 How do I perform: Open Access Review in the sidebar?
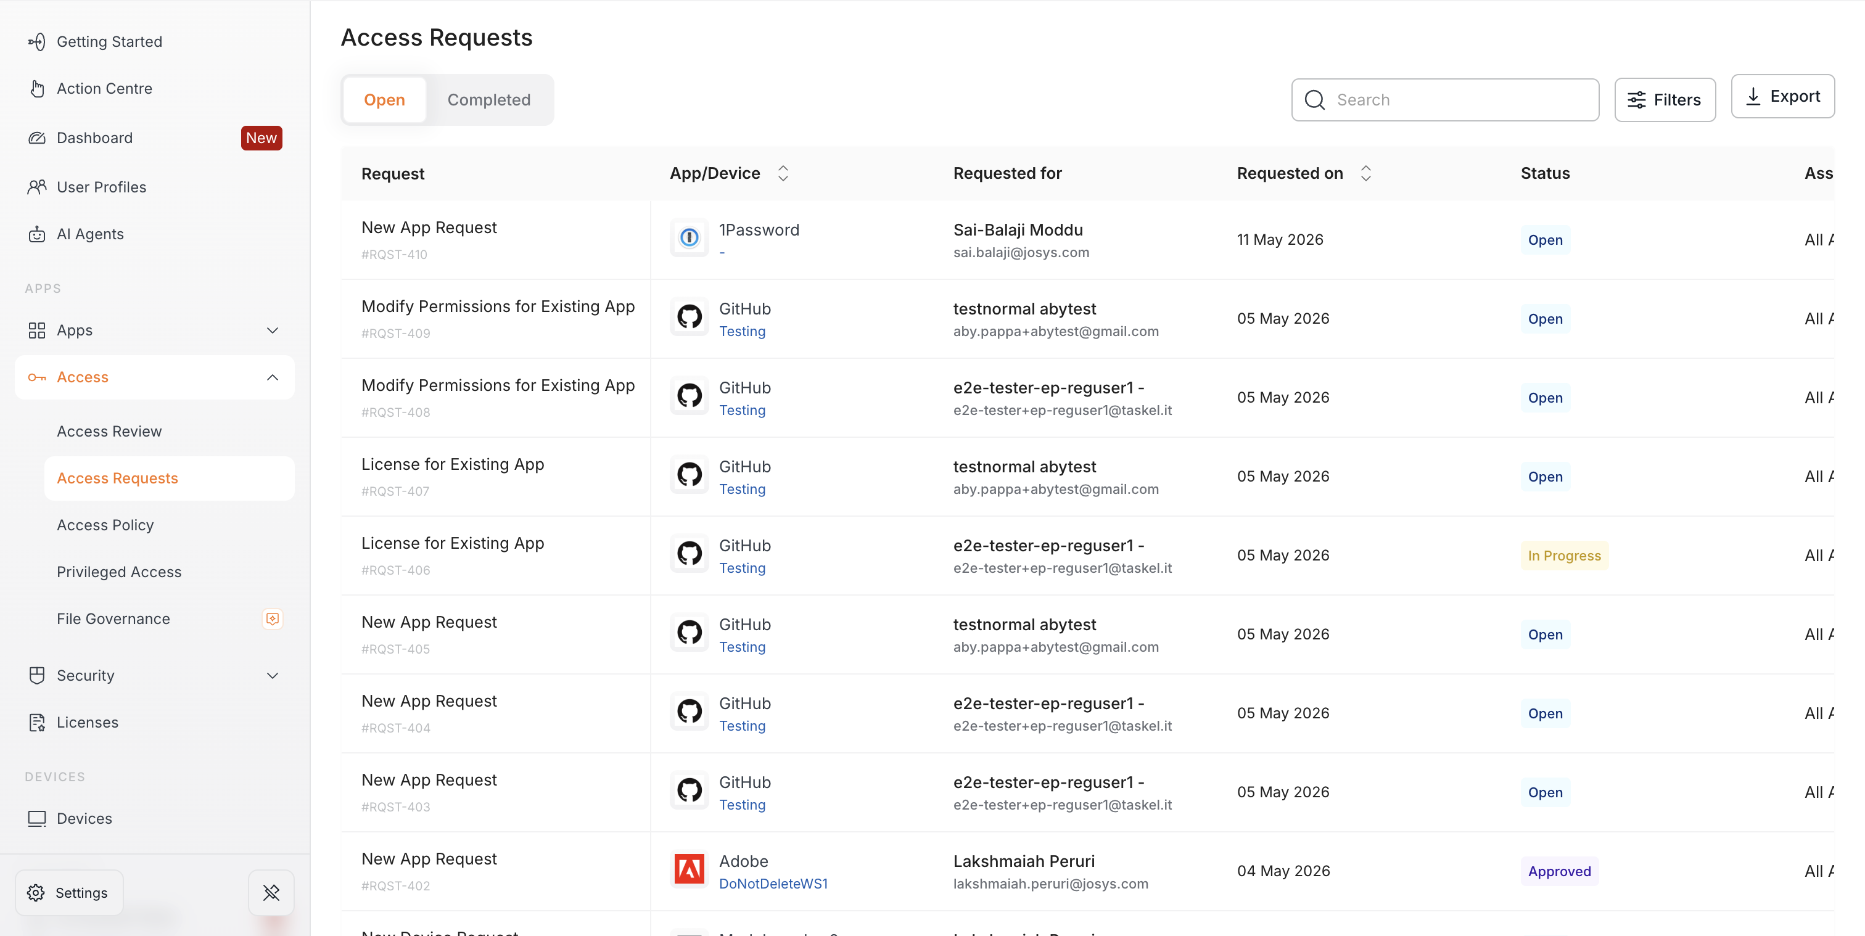click(109, 432)
